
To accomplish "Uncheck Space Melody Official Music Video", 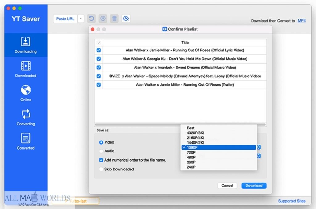I will (x=98, y=76).
